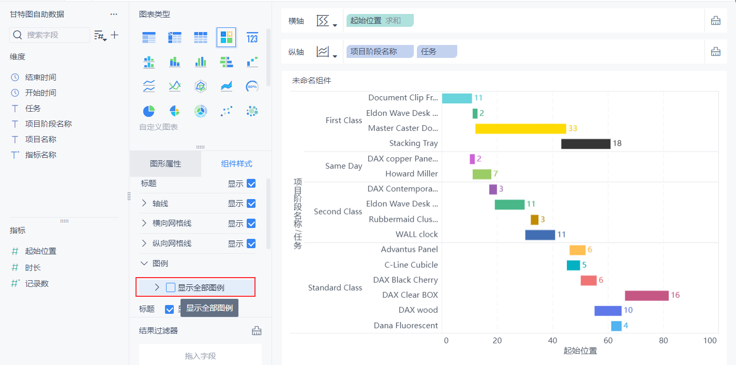The width and height of the screenshot is (736, 365).
Task: Uncheck the 纵向网格线 显示 checkbox
Action: [251, 244]
